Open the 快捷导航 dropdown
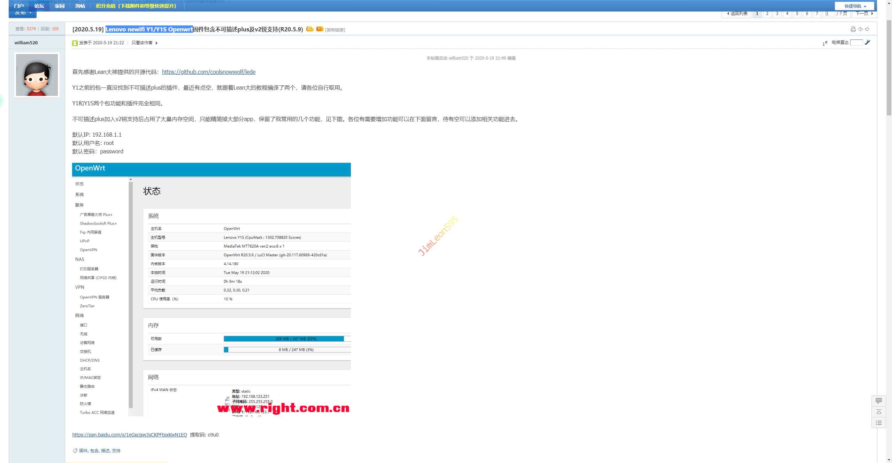 click(x=855, y=6)
